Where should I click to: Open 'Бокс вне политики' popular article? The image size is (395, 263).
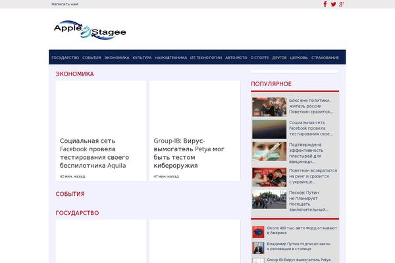[311, 106]
